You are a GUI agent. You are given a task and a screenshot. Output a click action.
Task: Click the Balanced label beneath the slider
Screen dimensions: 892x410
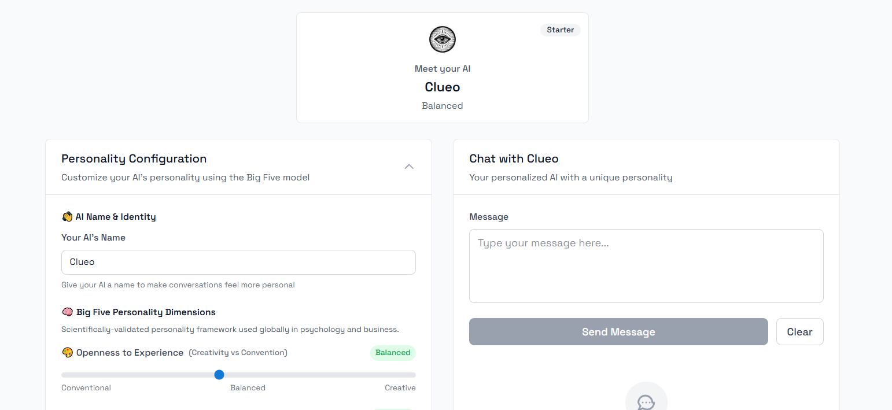point(248,388)
